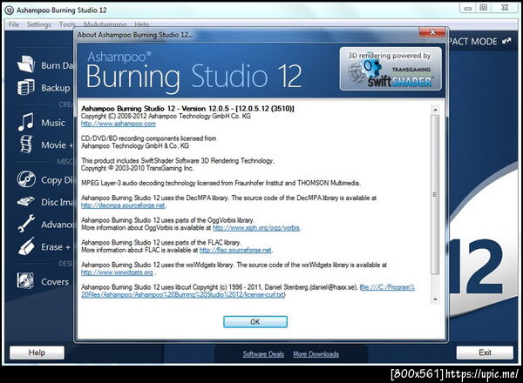Click the scrollbar down arrow in About text
The width and height of the screenshot is (523, 383).
click(x=435, y=299)
